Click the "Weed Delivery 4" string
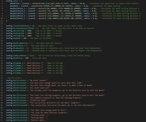 pyautogui.click(x=35, y=70)
